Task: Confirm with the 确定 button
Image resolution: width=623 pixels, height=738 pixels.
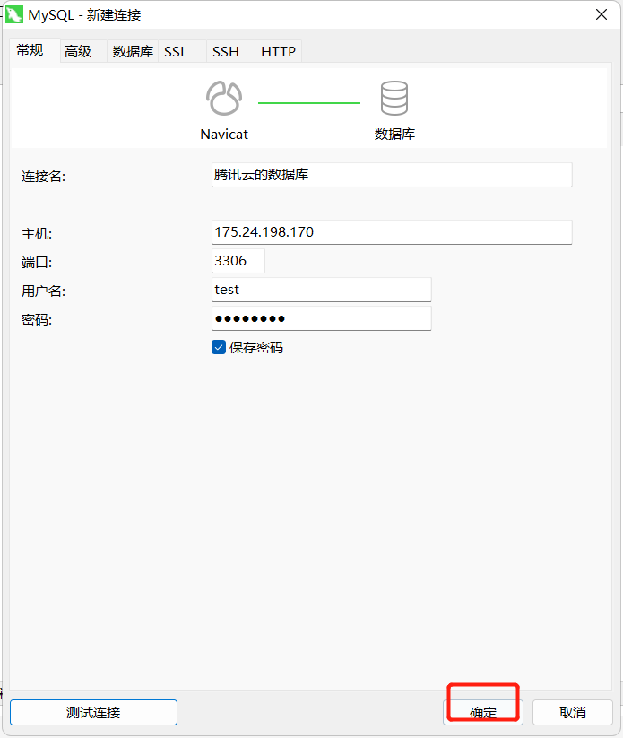Action: click(x=483, y=712)
